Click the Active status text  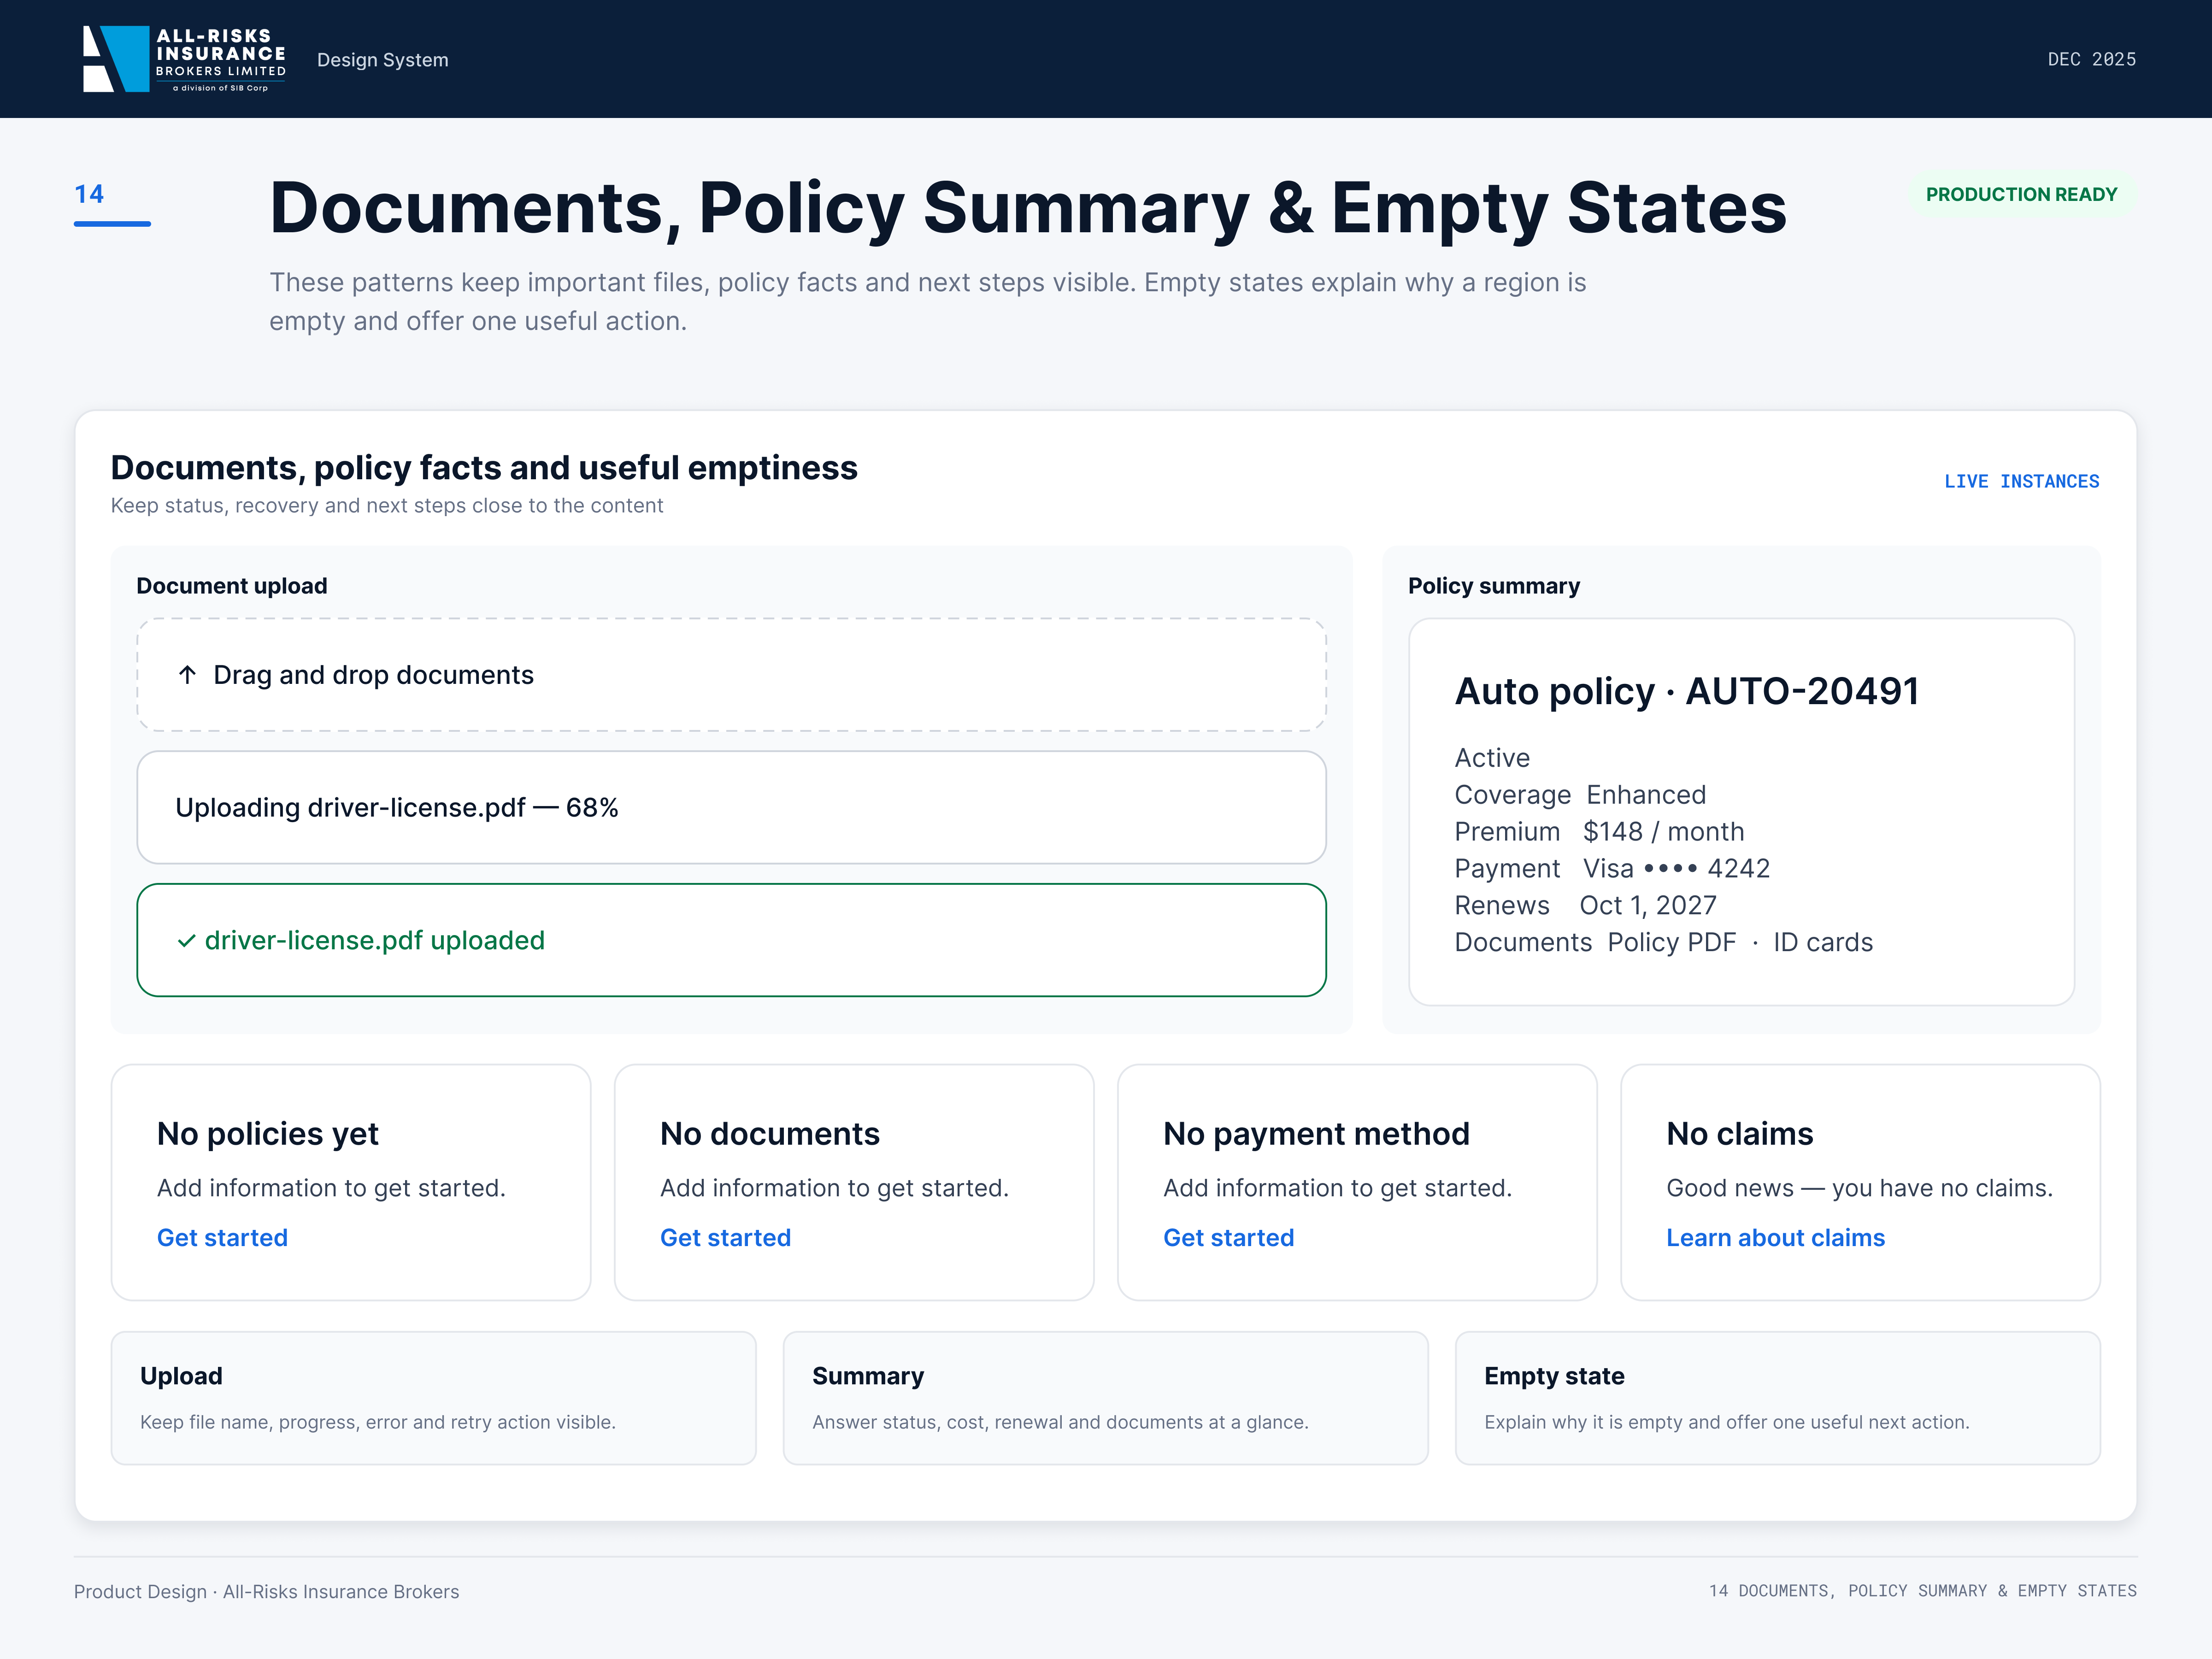click(x=1492, y=758)
